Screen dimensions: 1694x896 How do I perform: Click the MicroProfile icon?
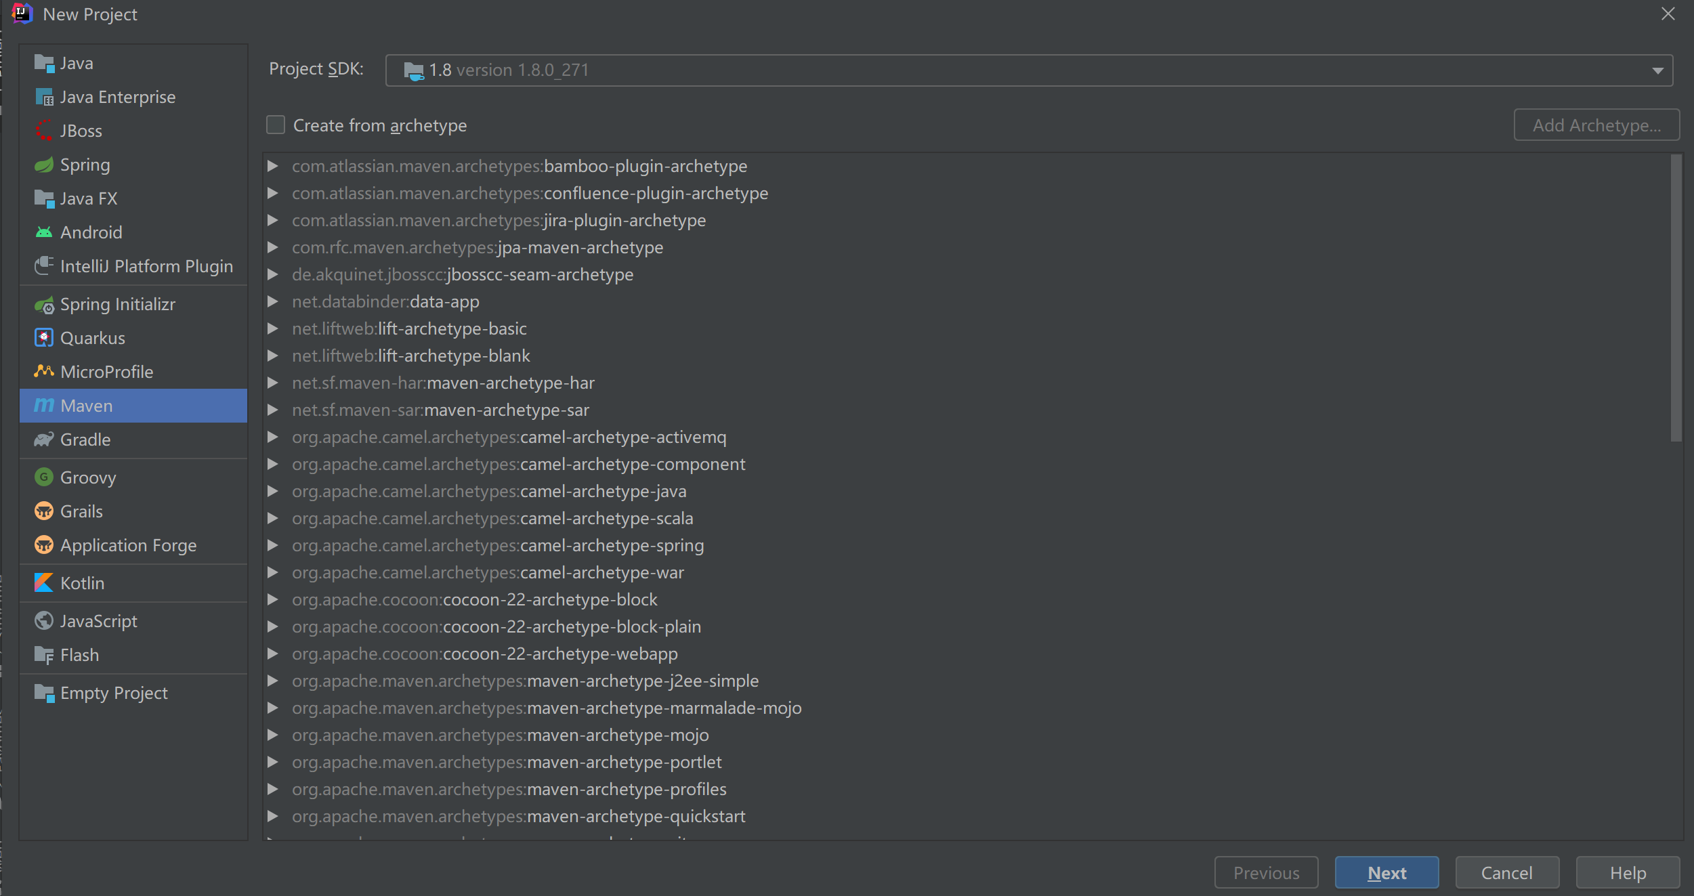[44, 371]
